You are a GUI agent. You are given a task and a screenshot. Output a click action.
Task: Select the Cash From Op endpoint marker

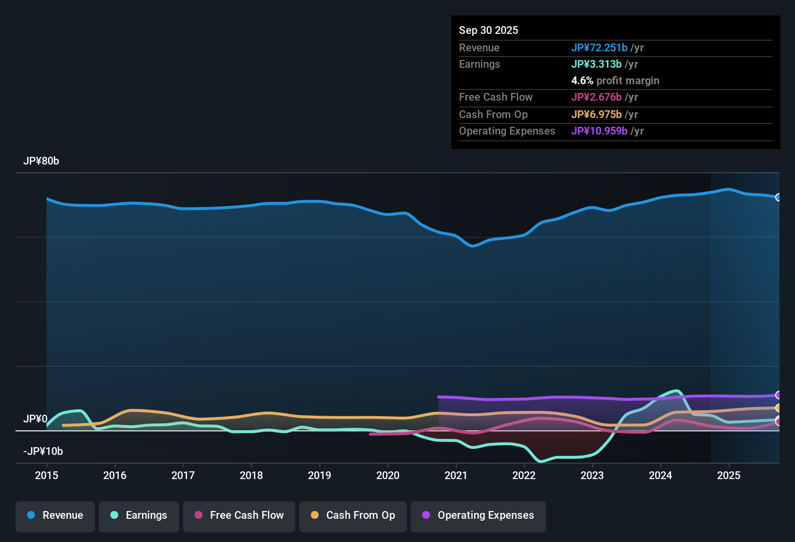tap(779, 409)
